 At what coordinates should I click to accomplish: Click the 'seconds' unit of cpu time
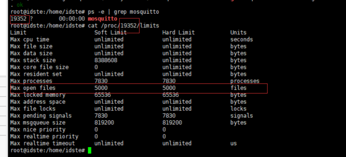(241, 39)
